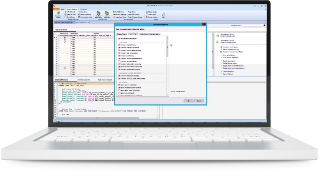318x171 pixels.
Task: Expand the second table row in results
Action: coord(56,40)
